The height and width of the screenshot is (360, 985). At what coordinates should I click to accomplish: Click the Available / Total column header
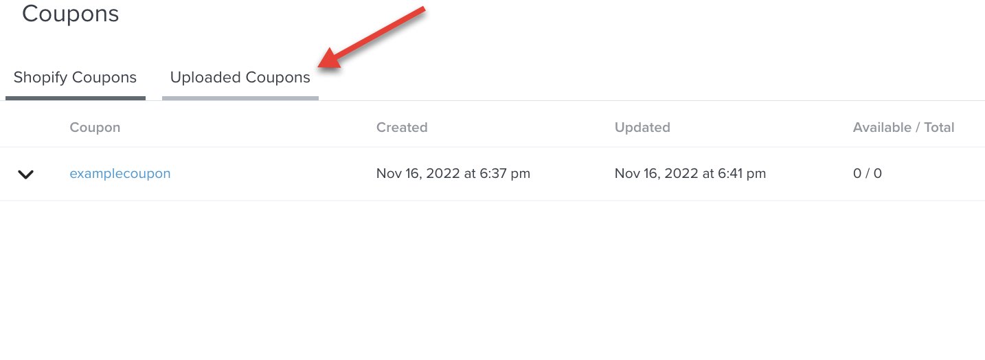(903, 127)
